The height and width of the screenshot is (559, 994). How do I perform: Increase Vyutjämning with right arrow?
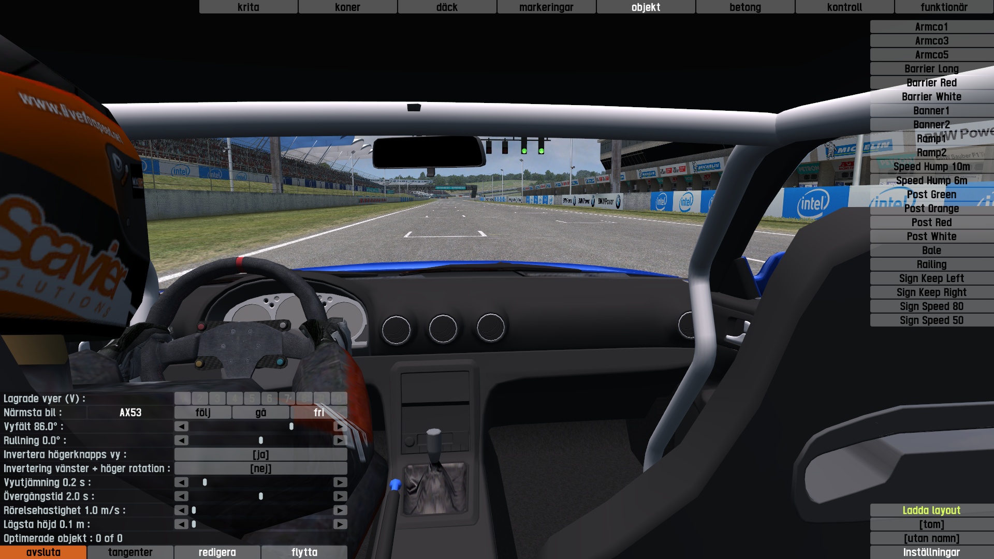point(340,482)
